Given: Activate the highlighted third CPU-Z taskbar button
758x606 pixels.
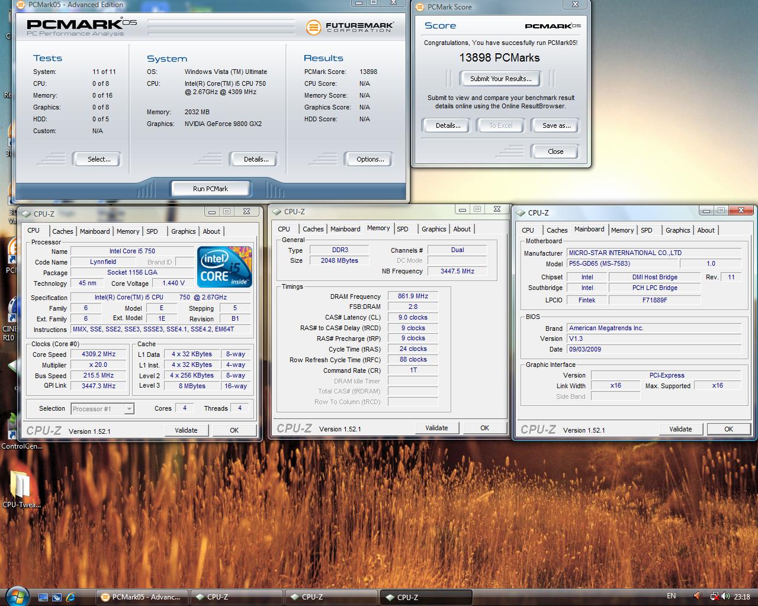Looking at the screenshot, I should (426, 597).
